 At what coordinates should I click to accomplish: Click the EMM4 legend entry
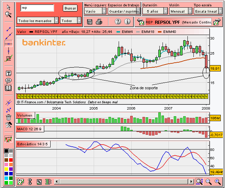click(125, 32)
